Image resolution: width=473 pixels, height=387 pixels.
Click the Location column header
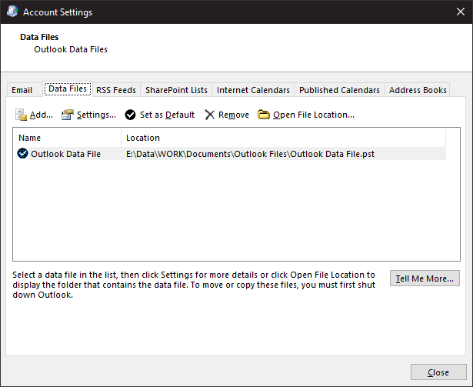pyautogui.click(x=284, y=138)
